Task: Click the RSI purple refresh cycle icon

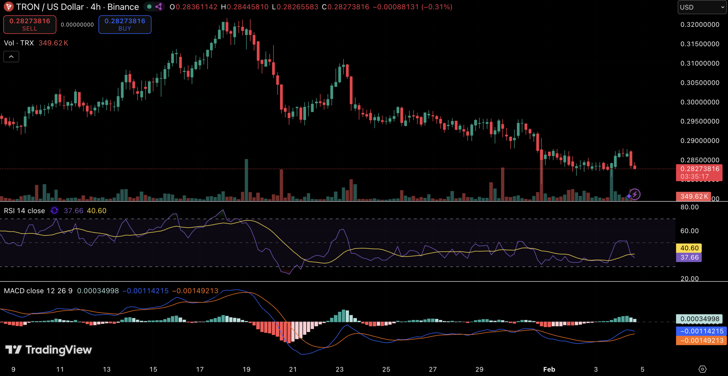Action: [x=54, y=211]
